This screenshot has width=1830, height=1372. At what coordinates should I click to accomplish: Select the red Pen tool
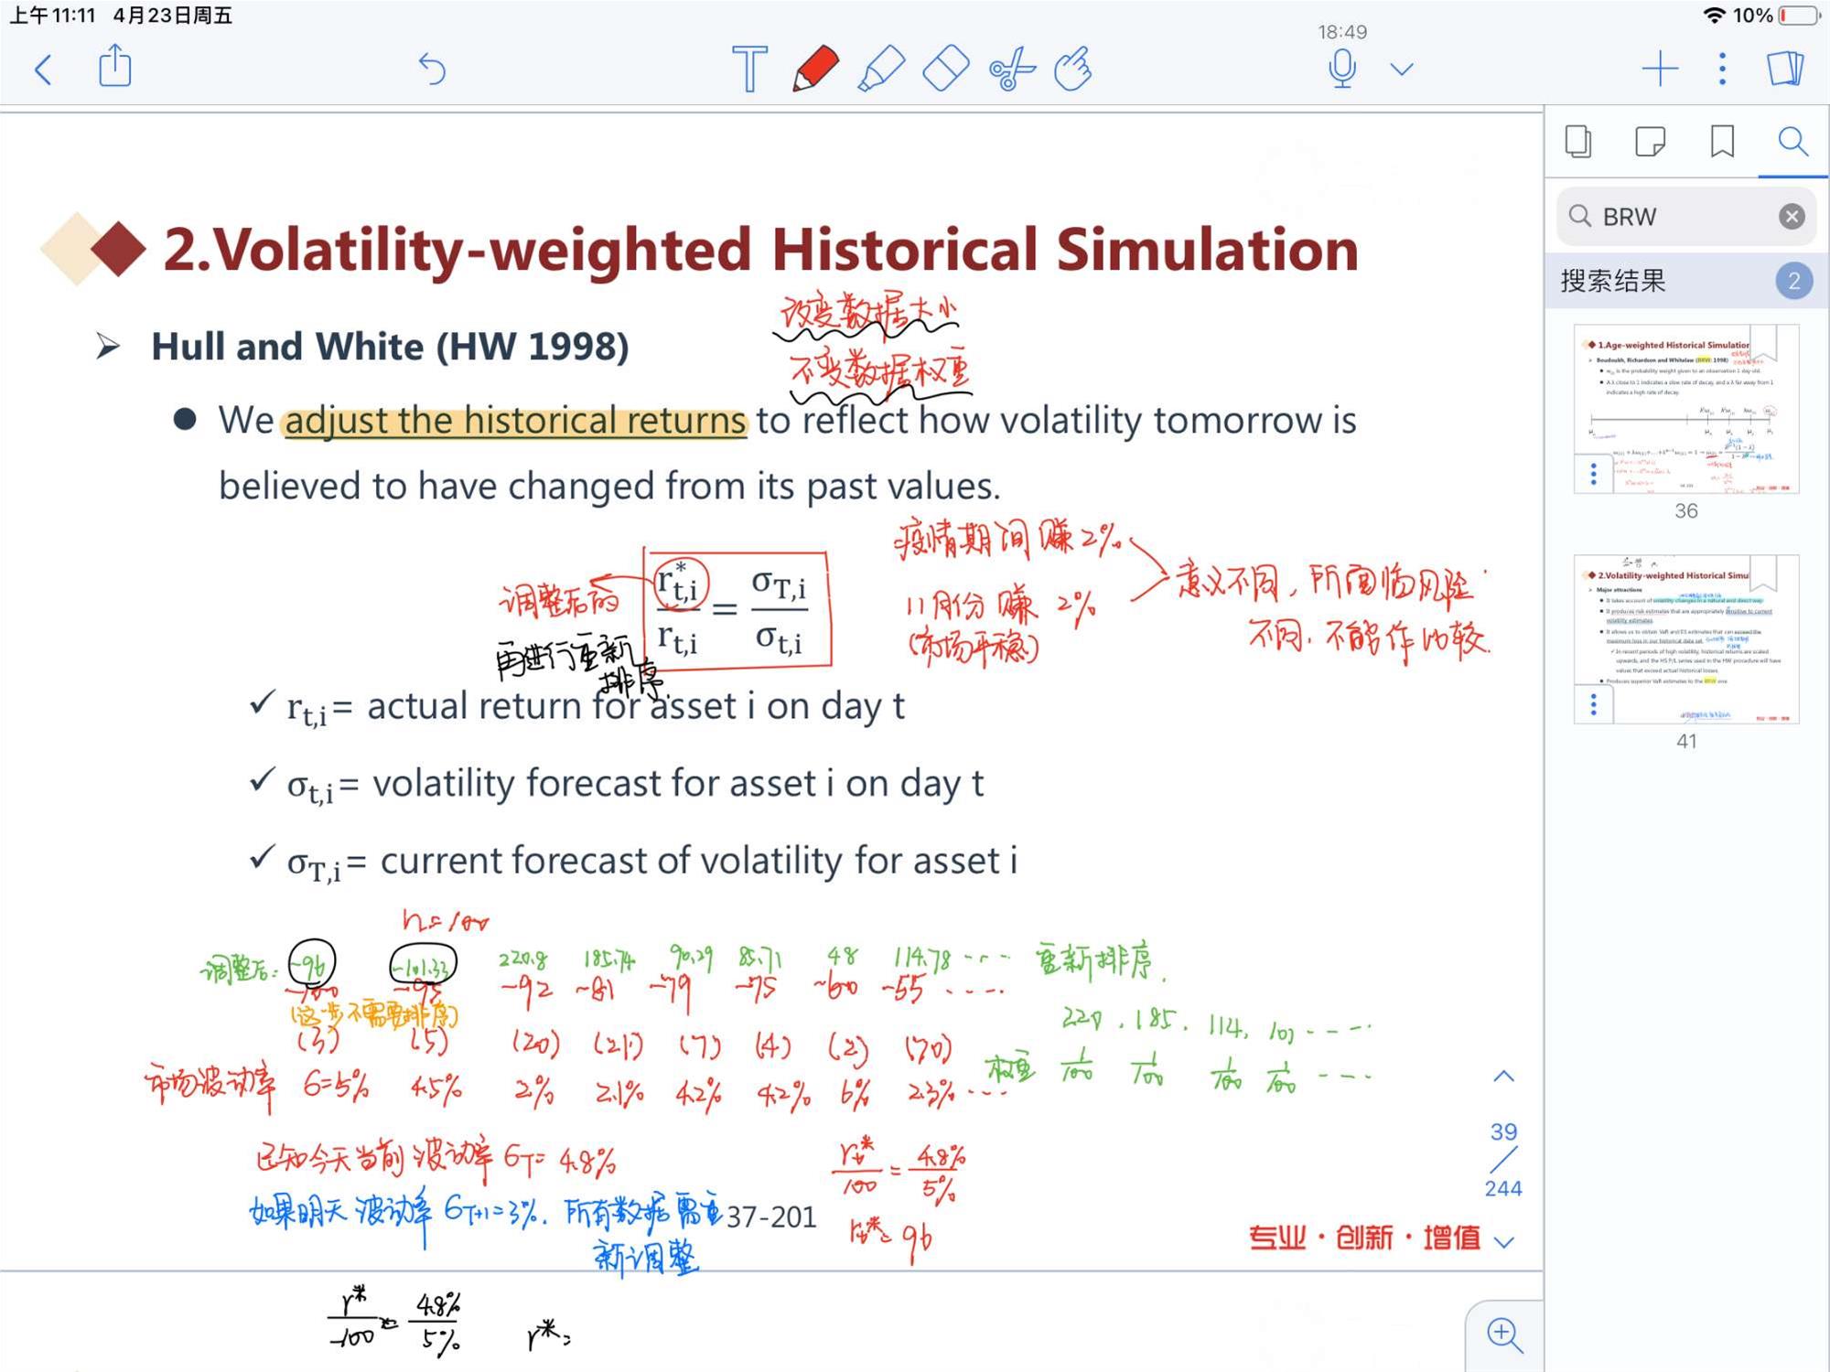(x=815, y=69)
